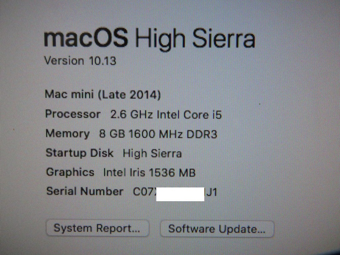Open the System Report button
The width and height of the screenshot is (340, 255).
click(x=97, y=228)
